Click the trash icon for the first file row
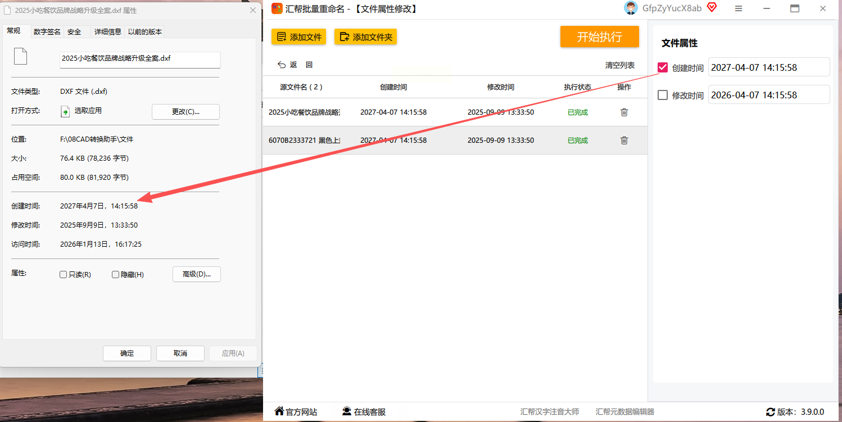Image resolution: width=842 pixels, height=422 pixels. coord(624,112)
